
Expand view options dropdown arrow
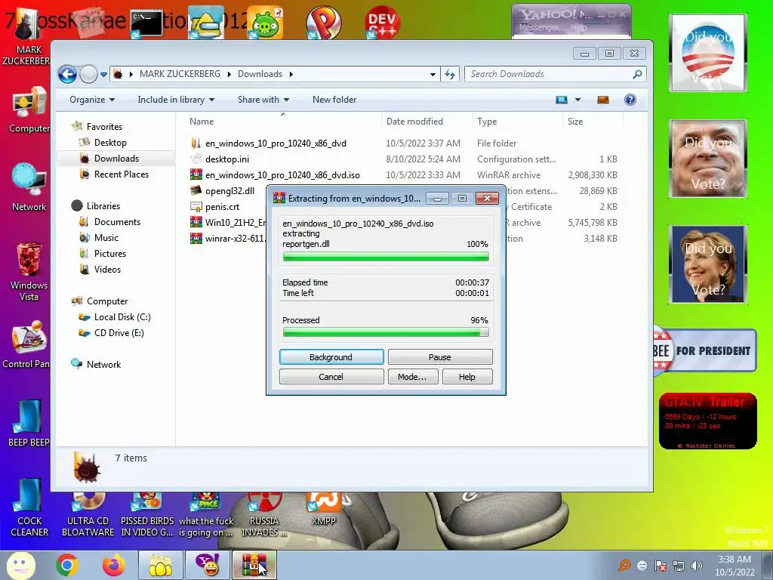click(577, 100)
